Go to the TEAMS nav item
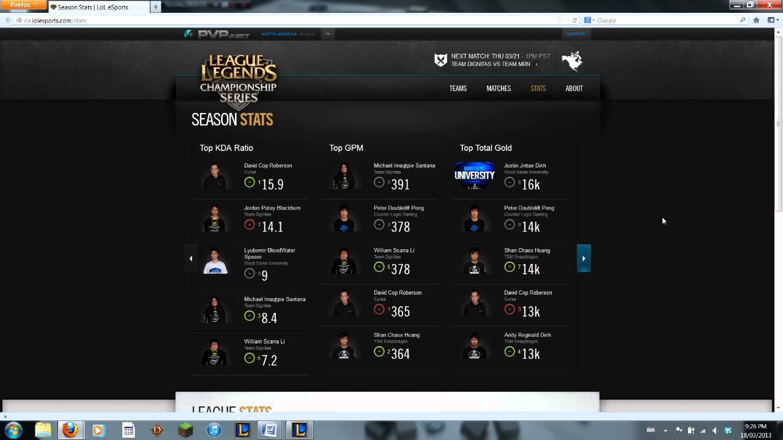This screenshot has width=783, height=440. coord(458,89)
